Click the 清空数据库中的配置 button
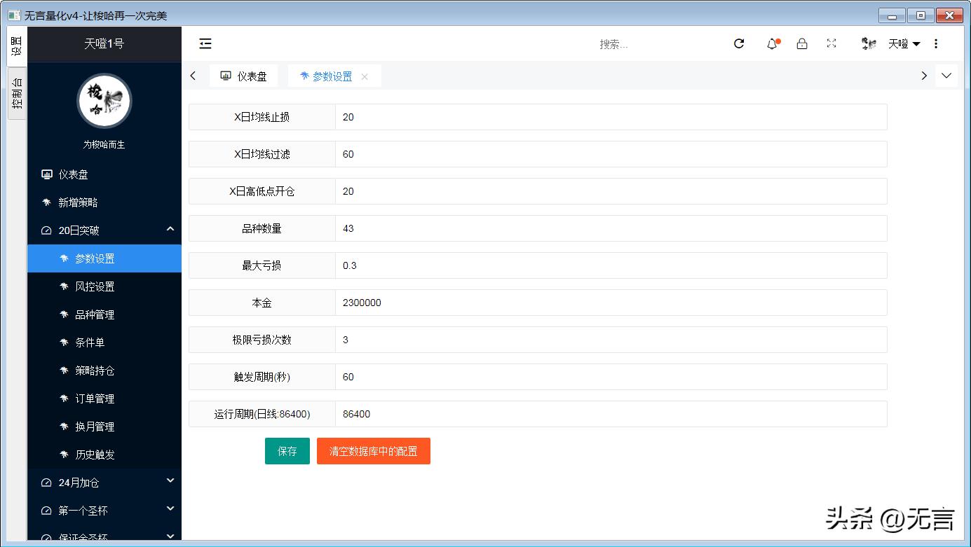 coord(374,451)
